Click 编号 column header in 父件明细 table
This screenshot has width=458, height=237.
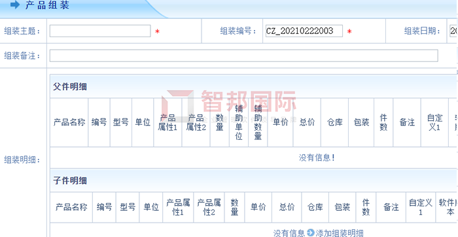pos(99,123)
